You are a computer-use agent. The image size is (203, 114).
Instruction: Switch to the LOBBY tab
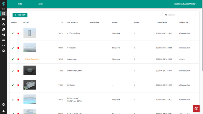pos(40,4)
